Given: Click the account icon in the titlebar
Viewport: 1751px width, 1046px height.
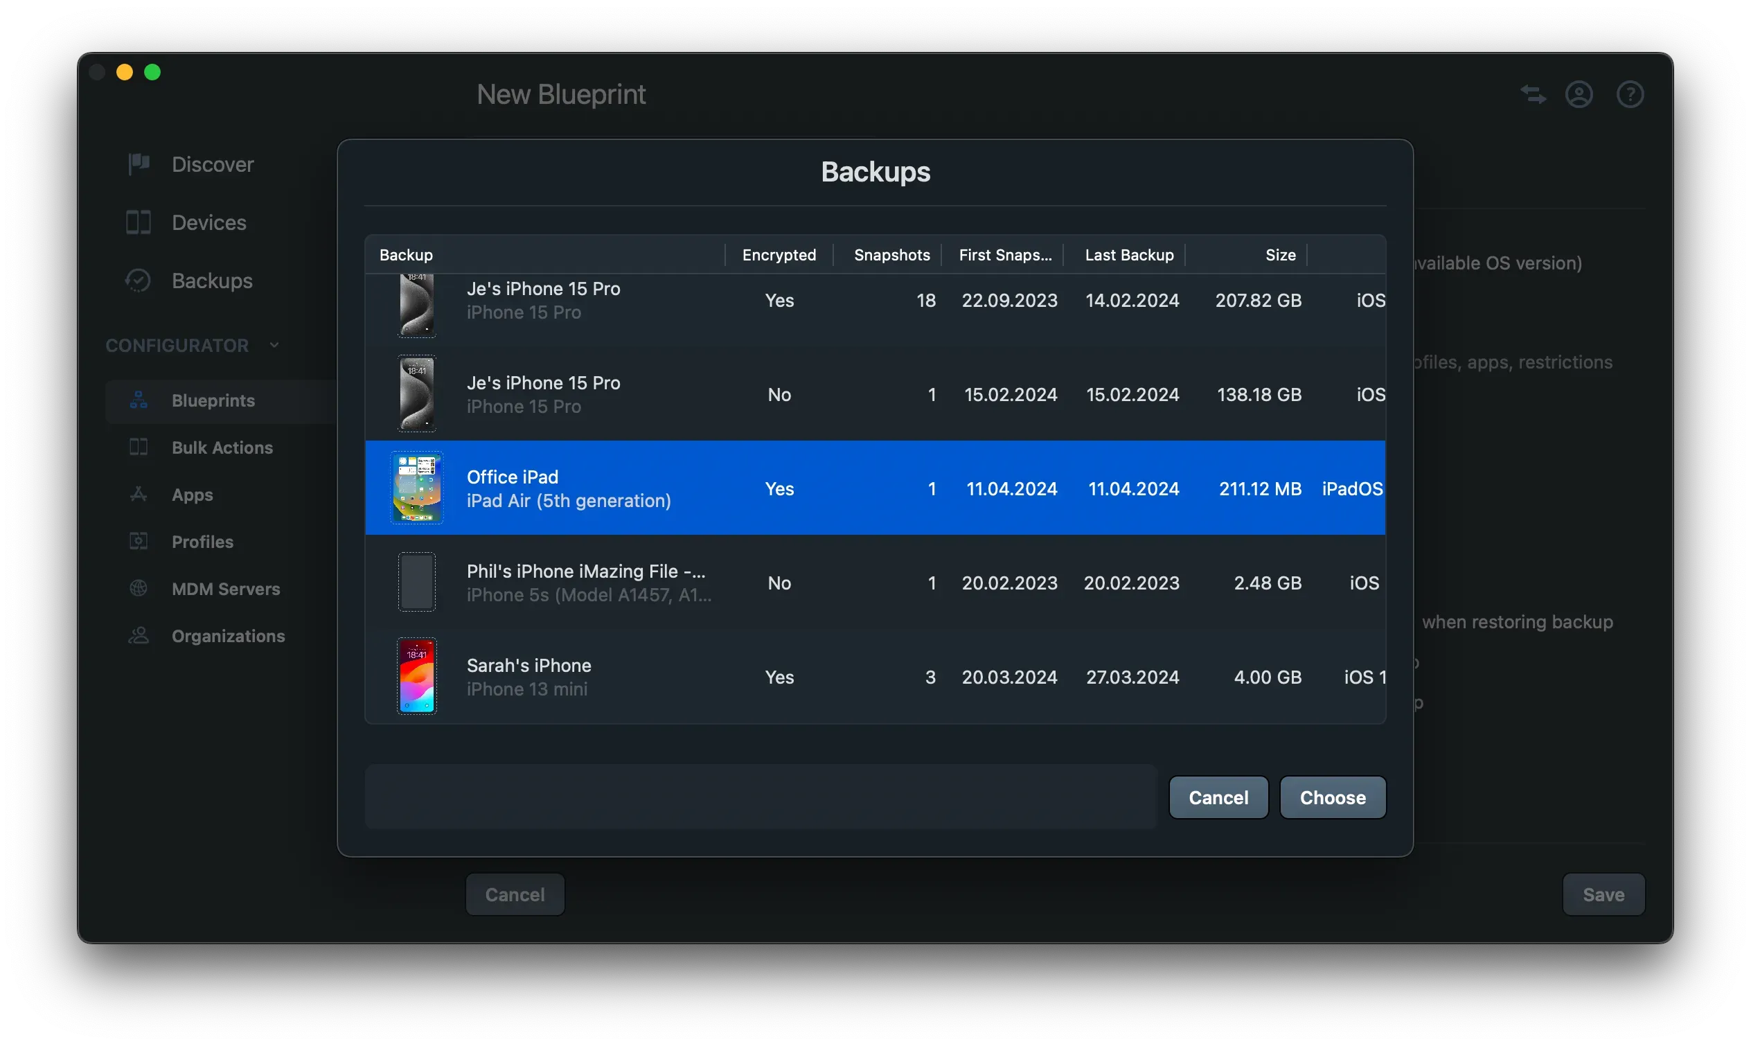Looking at the screenshot, I should pos(1580,94).
